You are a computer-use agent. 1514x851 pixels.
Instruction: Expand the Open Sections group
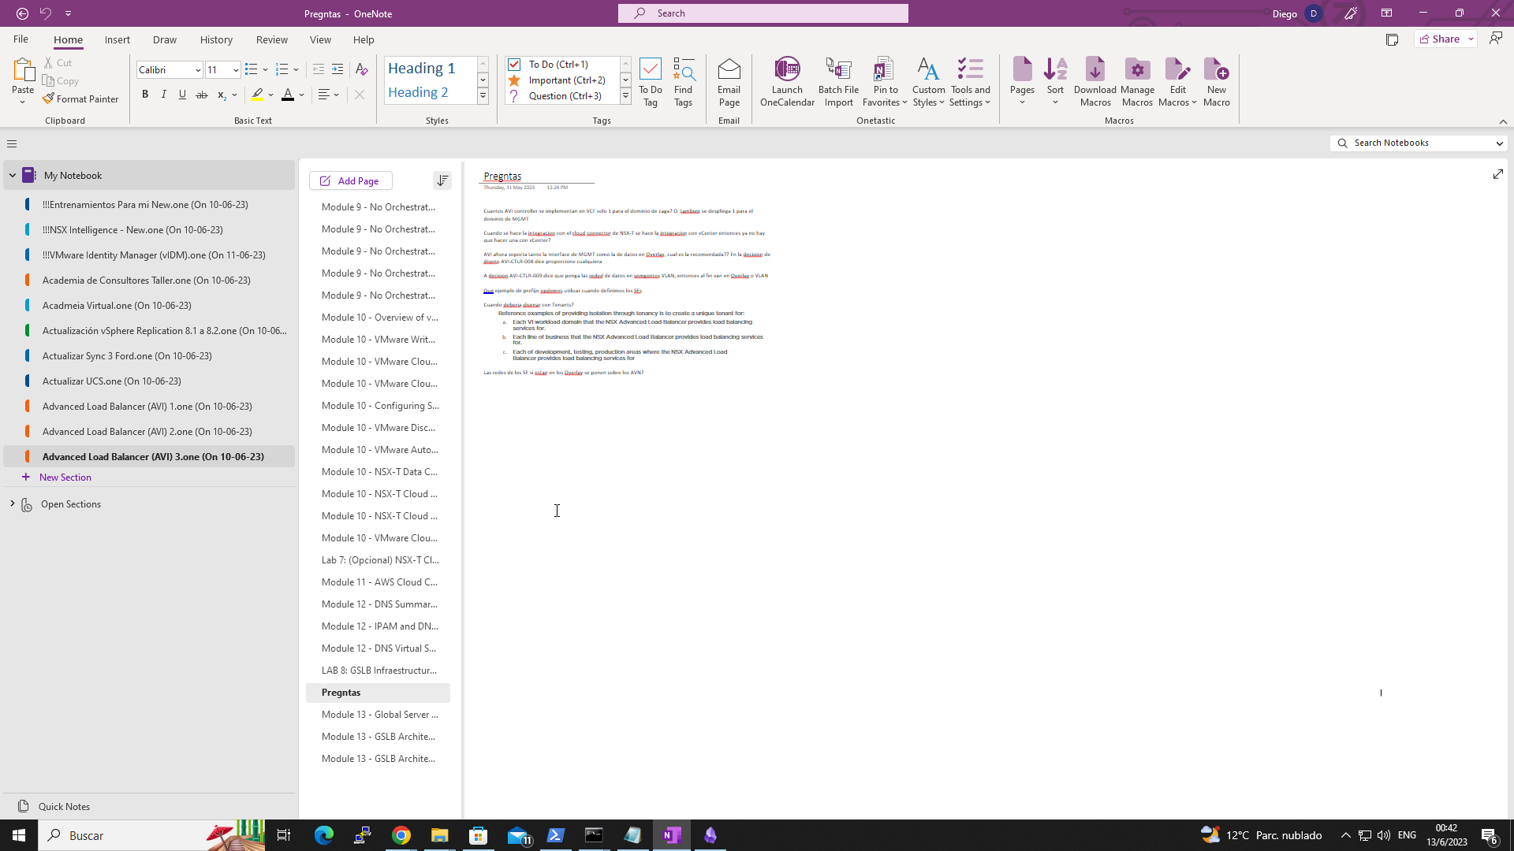click(x=13, y=504)
